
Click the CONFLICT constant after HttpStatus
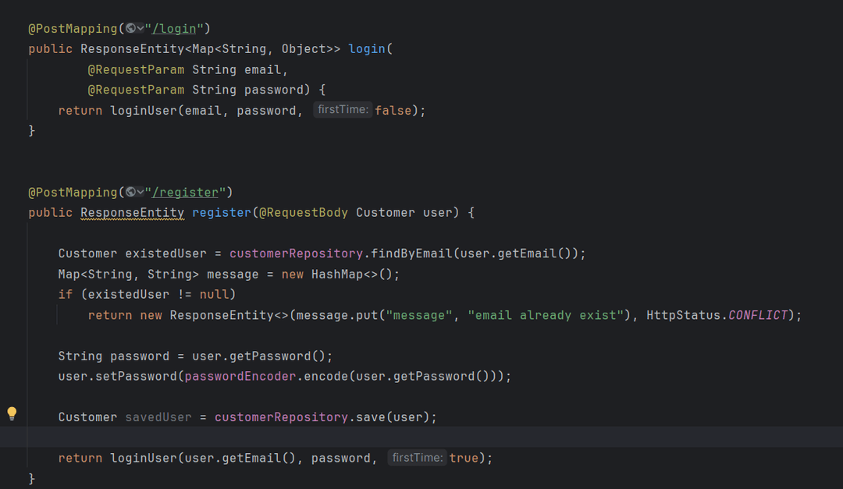757,315
